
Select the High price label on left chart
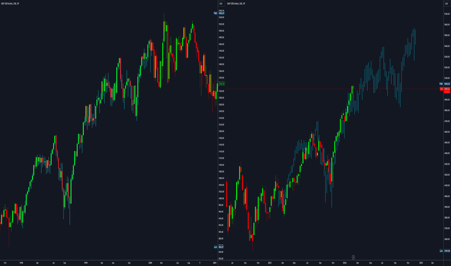point(219,13)
